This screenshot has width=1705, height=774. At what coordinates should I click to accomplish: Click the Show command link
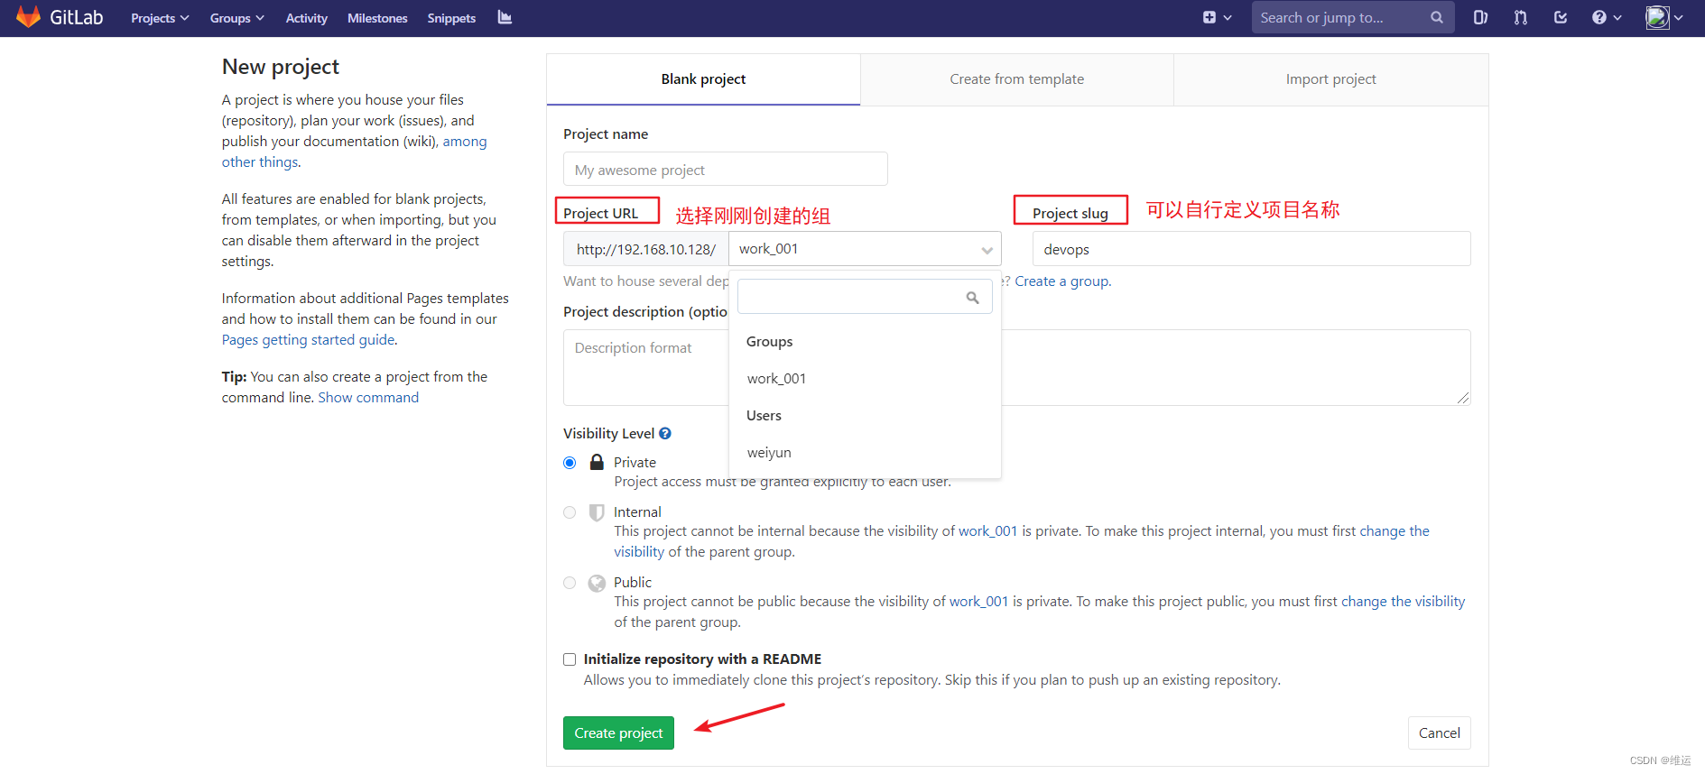(368, 398)
